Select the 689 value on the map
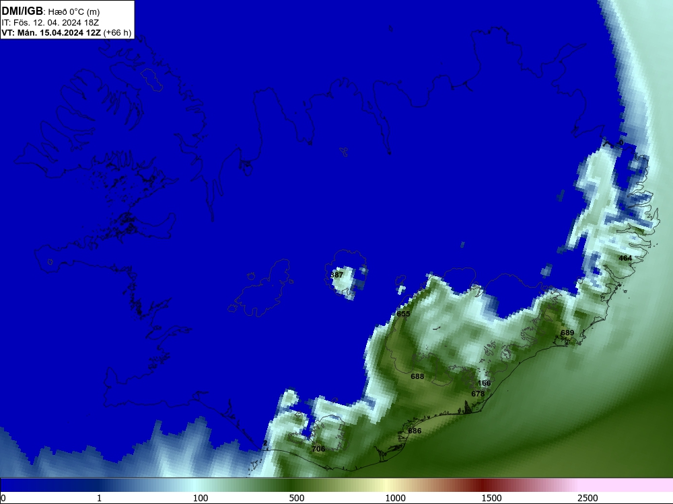This screenshot has width=673, height=504. point(567,333)
